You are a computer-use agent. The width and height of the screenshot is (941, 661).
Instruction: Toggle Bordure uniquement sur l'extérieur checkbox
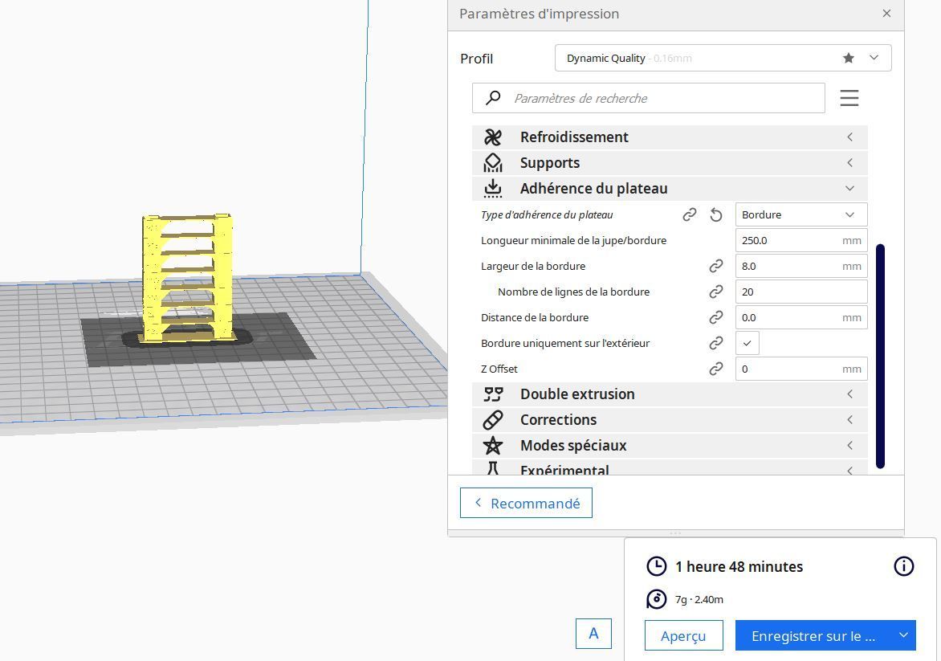click(748, 344)
